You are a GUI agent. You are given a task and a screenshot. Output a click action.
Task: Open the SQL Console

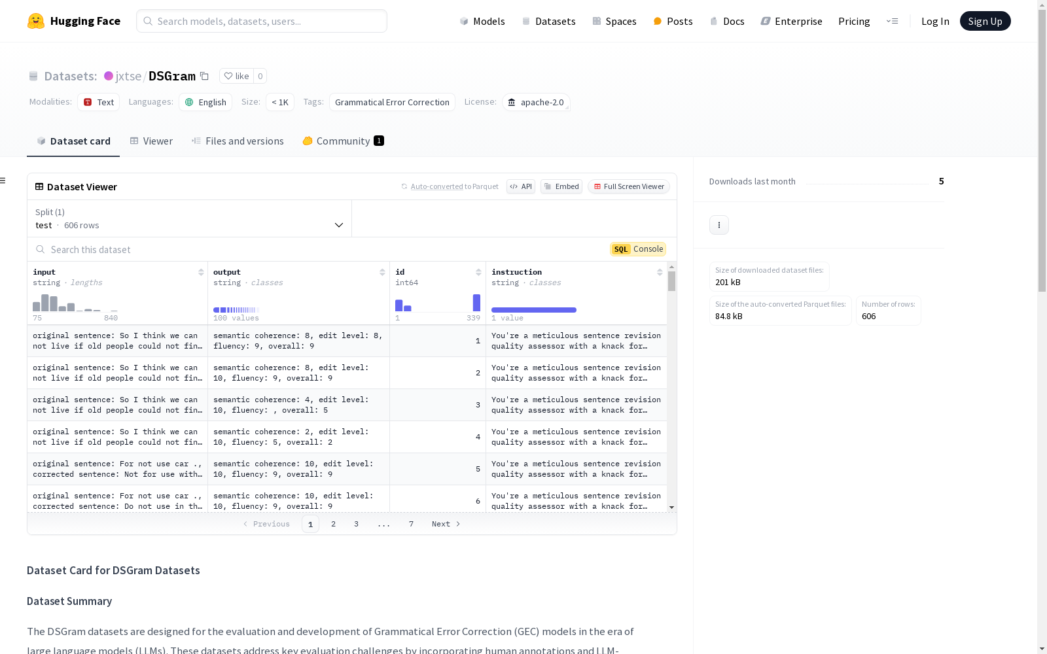point(638,249)
